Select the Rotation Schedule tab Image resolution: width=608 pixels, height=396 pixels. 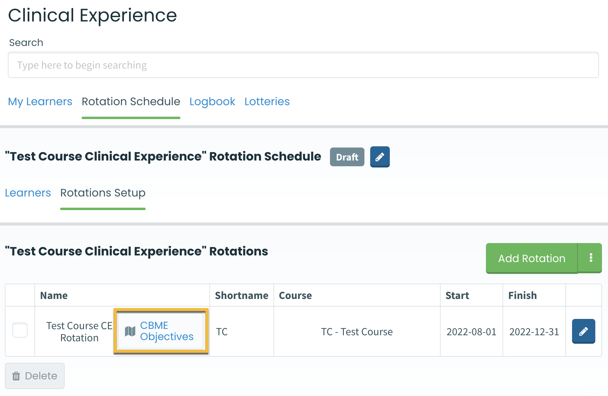[x=131, y=102]
